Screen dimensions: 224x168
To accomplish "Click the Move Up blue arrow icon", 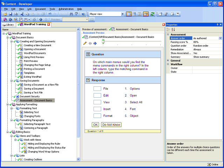I will coord(41,20).
